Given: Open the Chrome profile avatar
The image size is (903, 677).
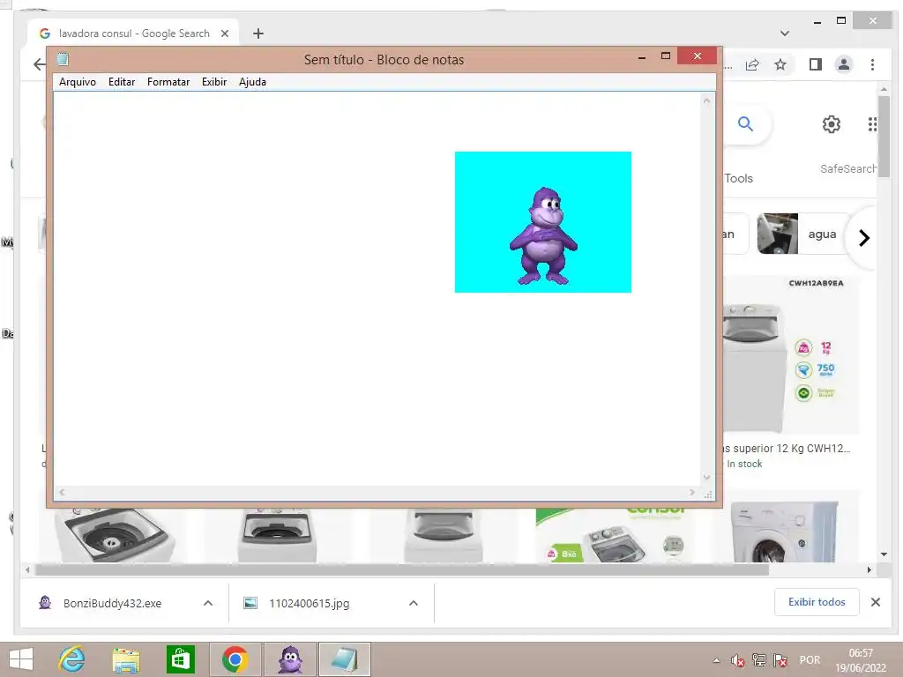Looking at the screenshot, I should point(844,64).
